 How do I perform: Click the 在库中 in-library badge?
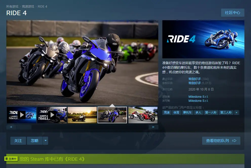point(11,159)
